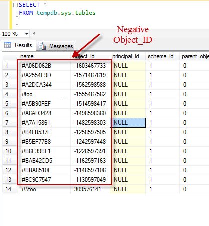
Task: Click object_id cell -1130597049
Action: [90, 180]
